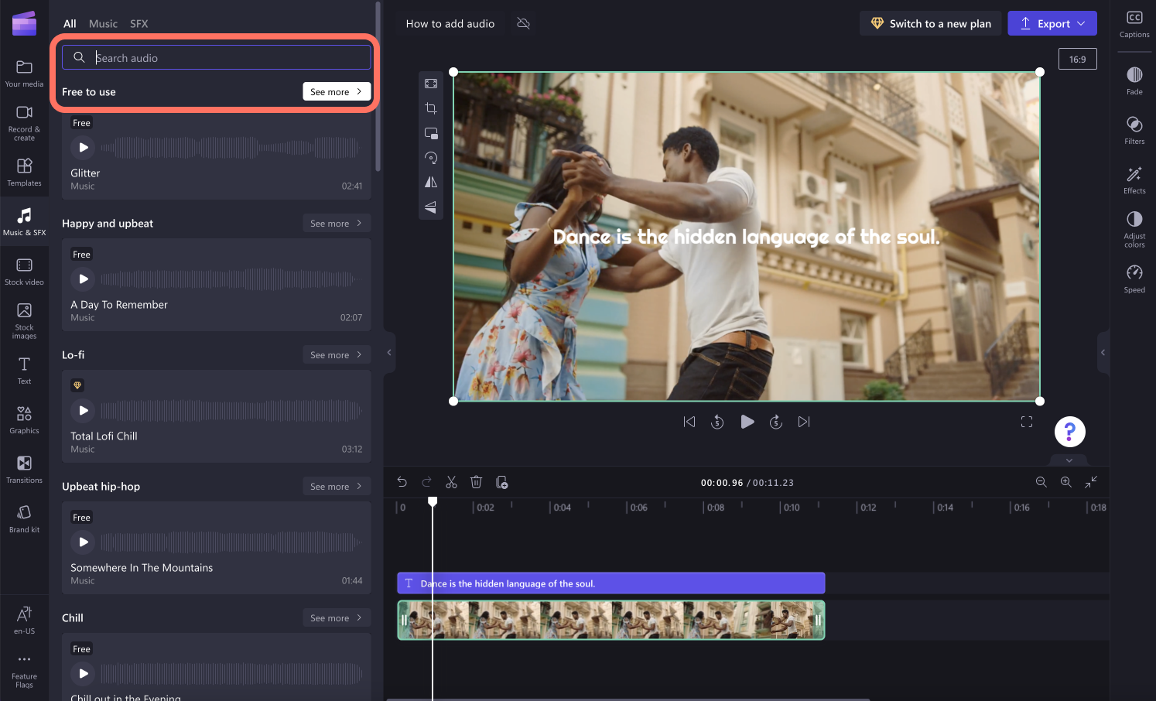Play the Glitter music preview
This screenshot has height=701, width=1156.
click(83, 147)
